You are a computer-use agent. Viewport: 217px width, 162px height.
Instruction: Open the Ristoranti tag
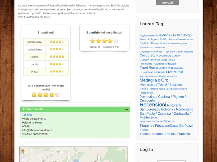pos(174,105)
